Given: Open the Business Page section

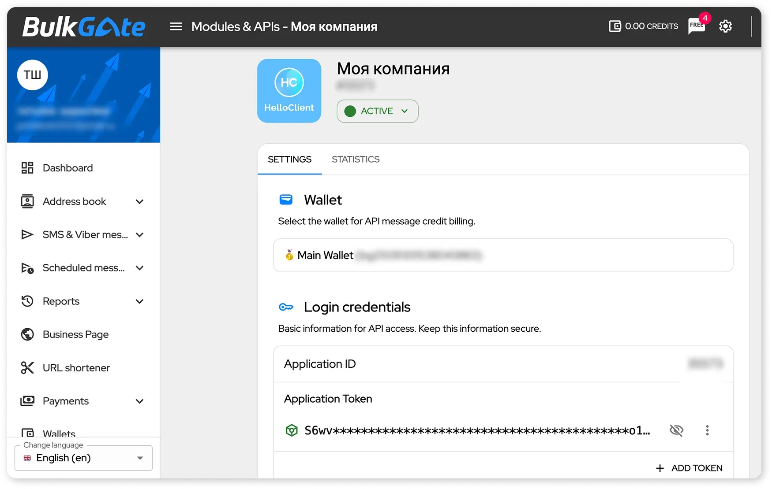Looking at the screenshot, I should point(75,334).
